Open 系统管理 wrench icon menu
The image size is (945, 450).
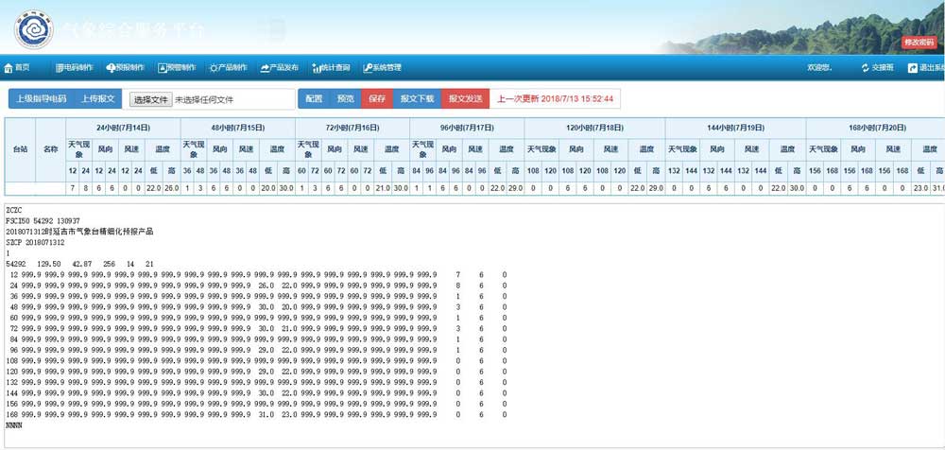[368, 68]
